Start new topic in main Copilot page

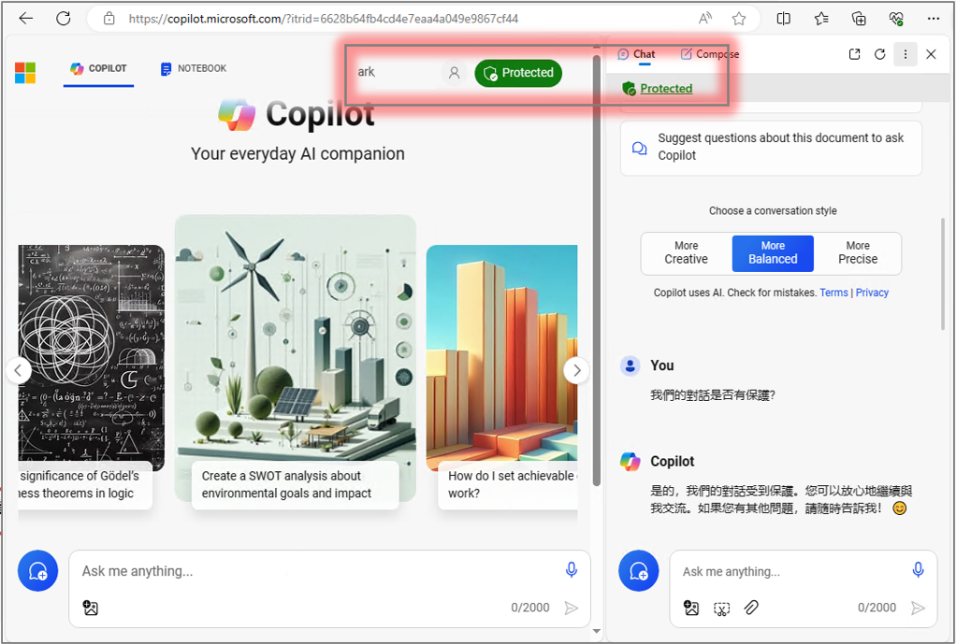[x=37, y=571]
